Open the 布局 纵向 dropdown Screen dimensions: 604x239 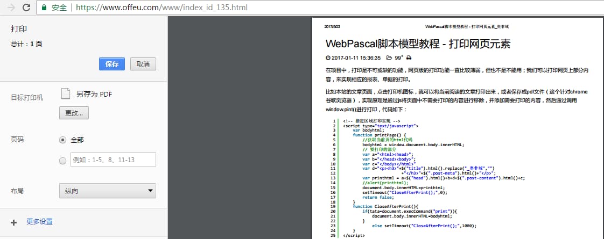pyautogui.click(x=108, y=191)
